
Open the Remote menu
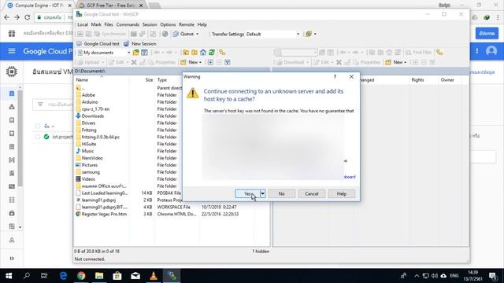pos(187,24)
